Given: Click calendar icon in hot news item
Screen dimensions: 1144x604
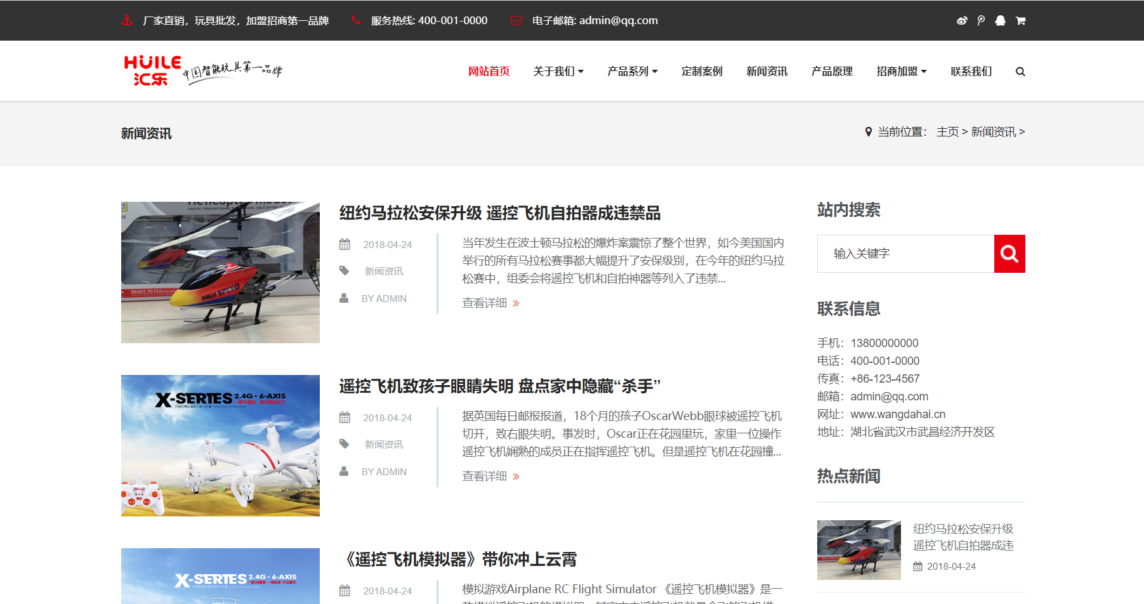Looking at the screenshot, I should [917, 567].
